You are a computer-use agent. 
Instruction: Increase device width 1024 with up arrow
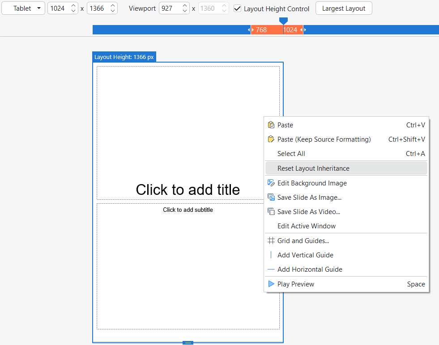click(x=73, y=6)
